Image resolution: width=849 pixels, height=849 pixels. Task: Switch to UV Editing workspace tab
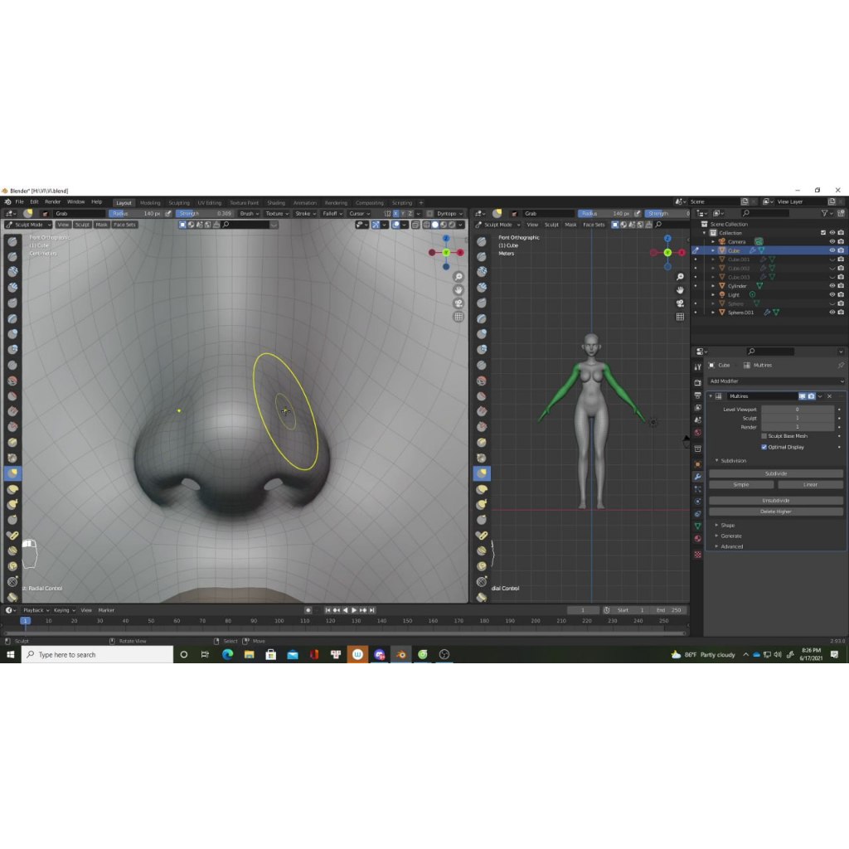point(209,203)
